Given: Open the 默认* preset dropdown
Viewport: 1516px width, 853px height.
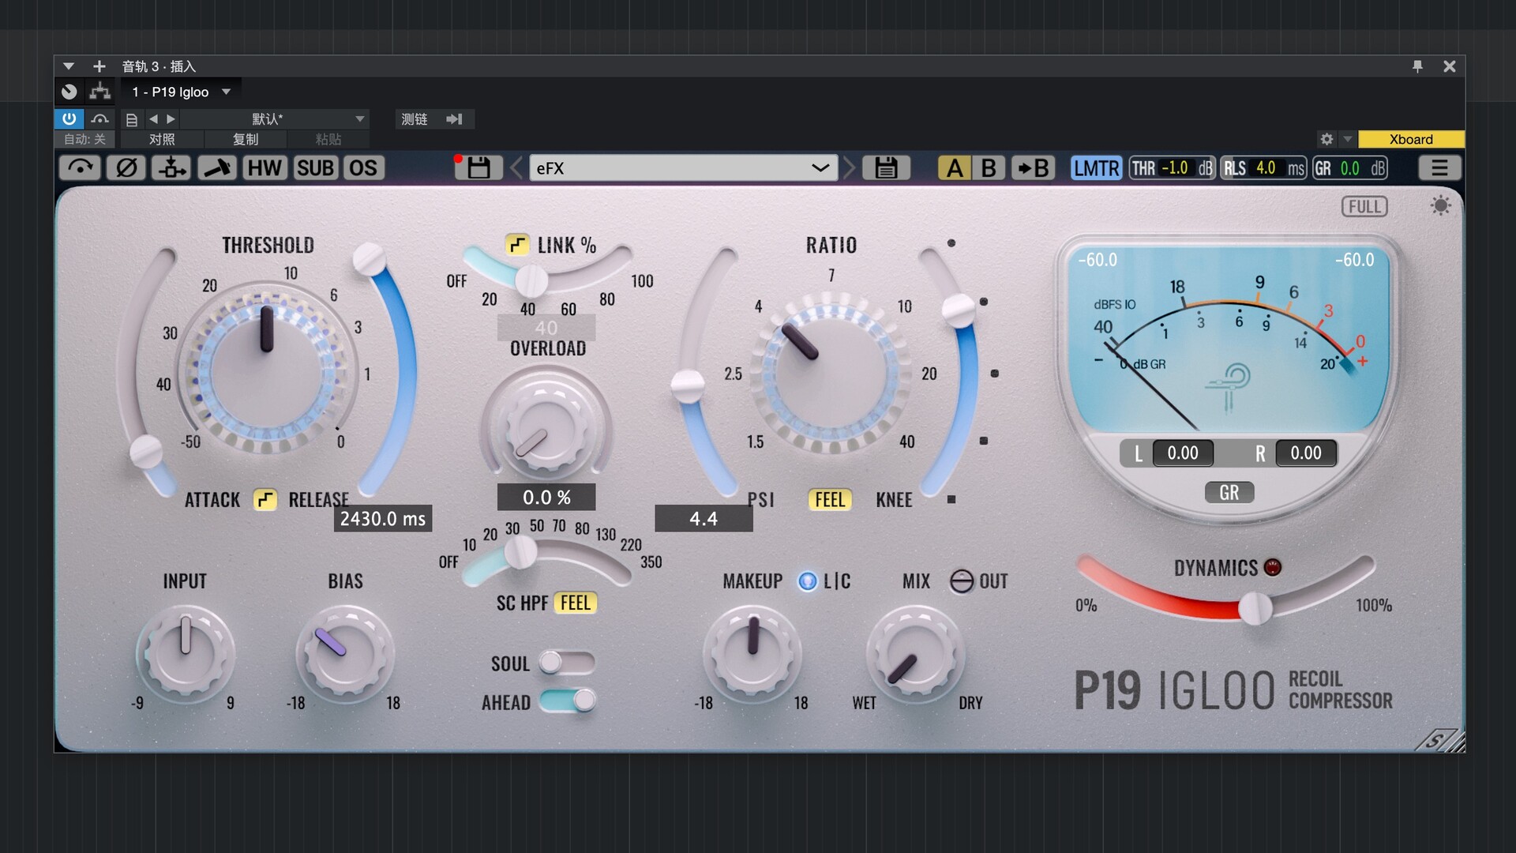Looking at the screenshot, I should (x=276, y=119).
